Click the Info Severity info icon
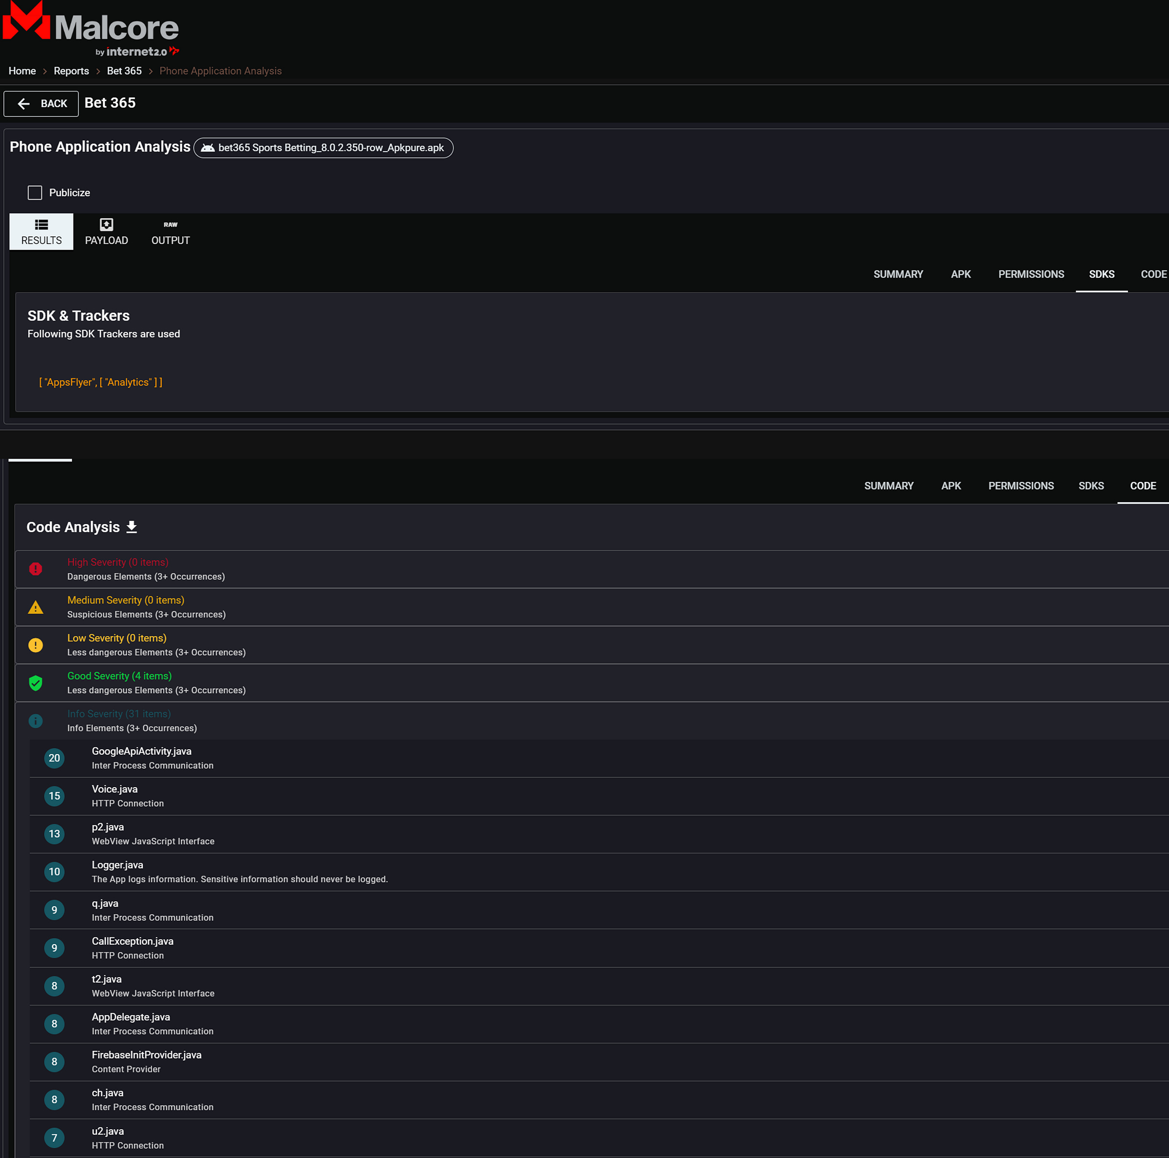 pos(36,721)
